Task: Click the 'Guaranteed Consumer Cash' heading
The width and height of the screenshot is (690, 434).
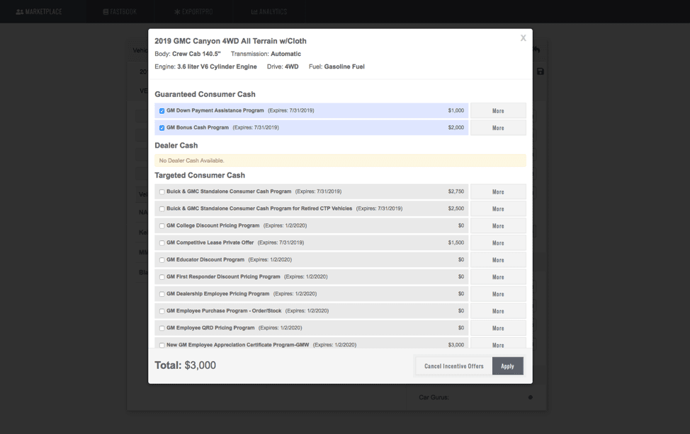Action: [x=205, y=95]
